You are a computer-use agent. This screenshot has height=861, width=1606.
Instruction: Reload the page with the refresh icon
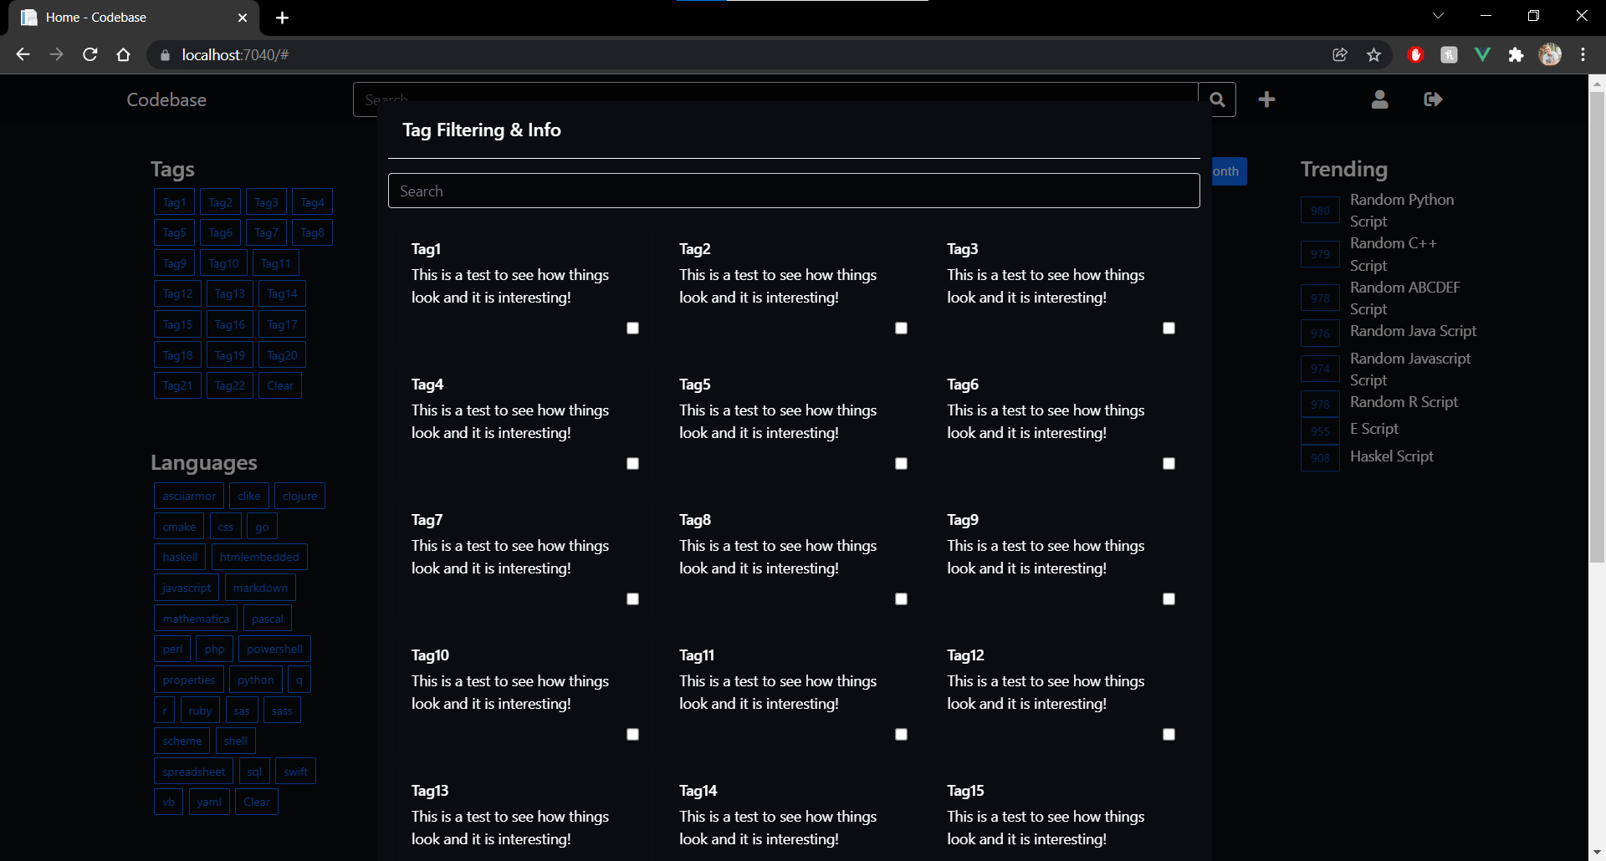[x=90, y=54]
